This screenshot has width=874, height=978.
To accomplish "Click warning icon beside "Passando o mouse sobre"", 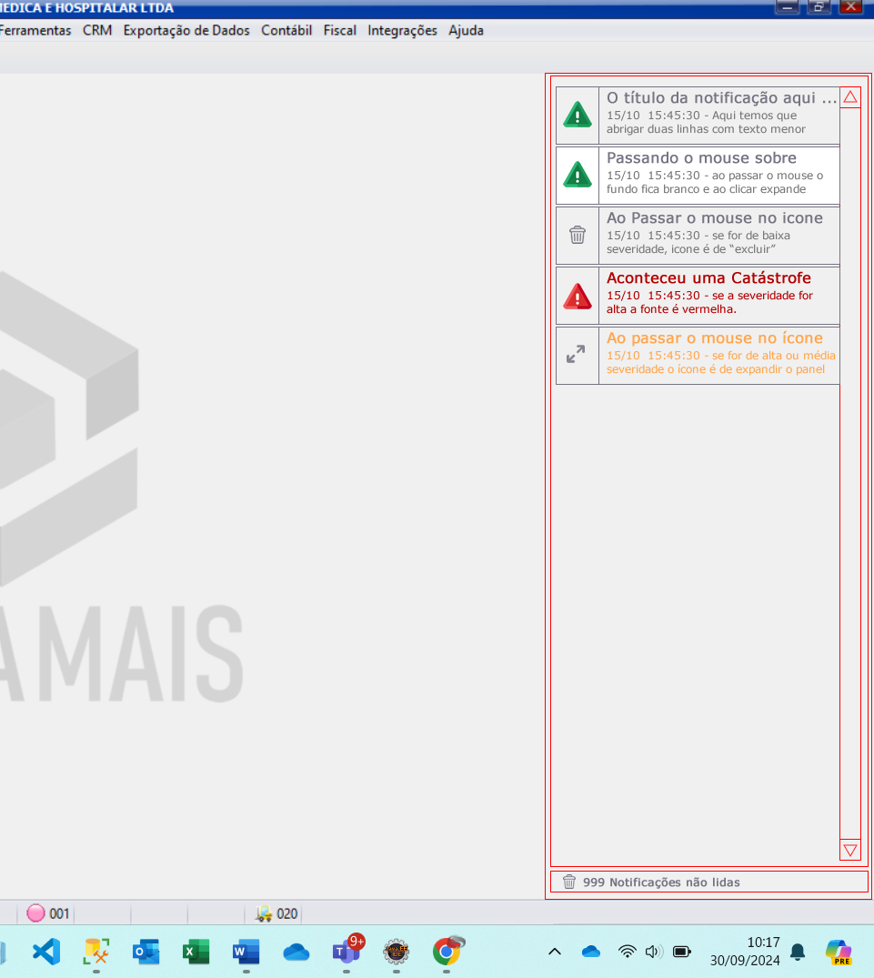I will [578, 175].
